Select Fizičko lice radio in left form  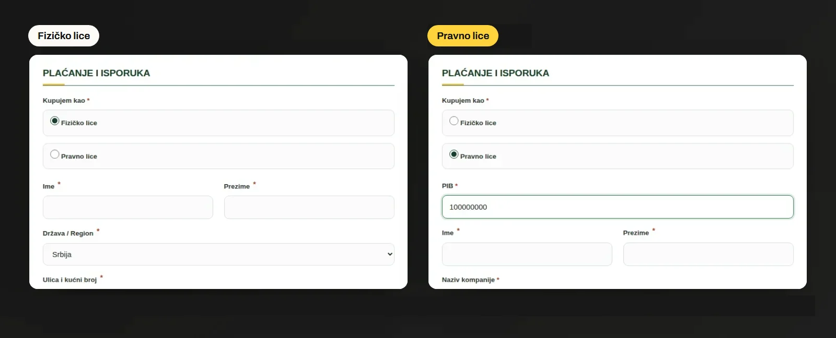(55, 121)
